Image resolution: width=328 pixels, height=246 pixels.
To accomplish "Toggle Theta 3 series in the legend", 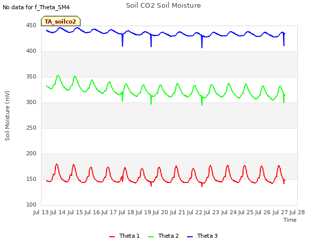I will (x=202, y=236).
